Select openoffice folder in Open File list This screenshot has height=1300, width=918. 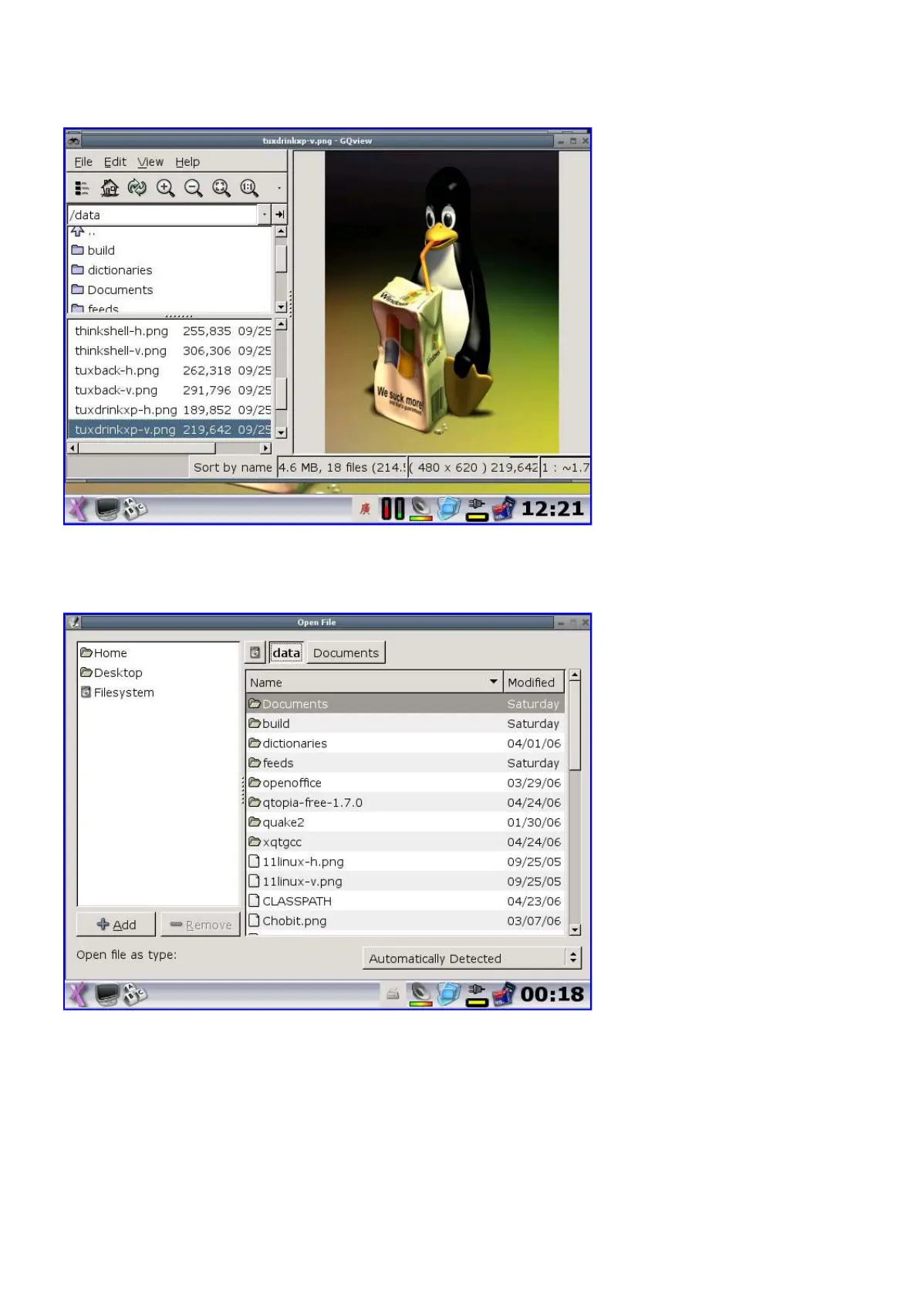[x=406, y=783]
